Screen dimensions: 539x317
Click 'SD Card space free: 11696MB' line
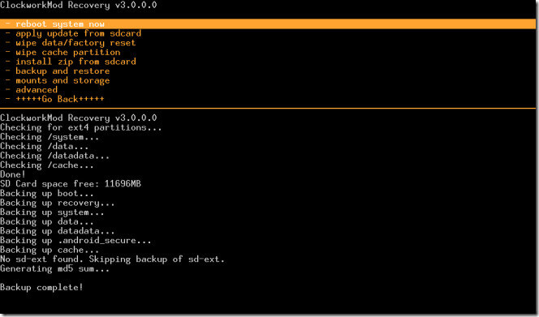[71, 184]
